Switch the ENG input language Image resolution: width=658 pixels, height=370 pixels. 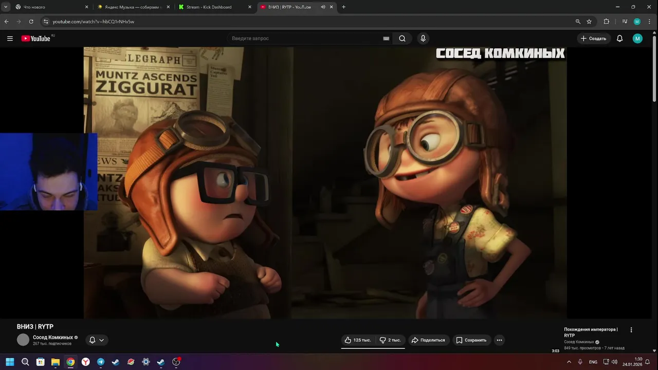[x=593, y=362]
